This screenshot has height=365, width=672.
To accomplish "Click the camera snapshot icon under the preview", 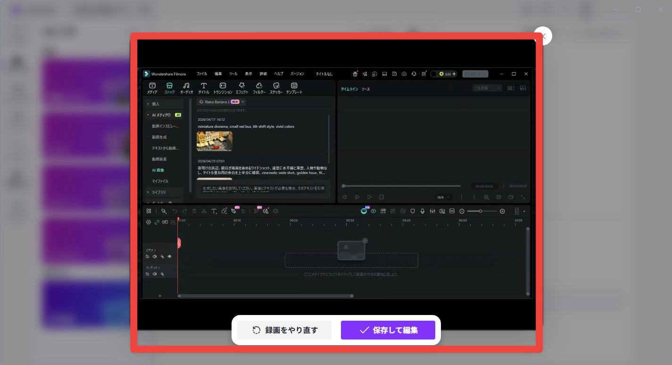I will tap(498, 197).
